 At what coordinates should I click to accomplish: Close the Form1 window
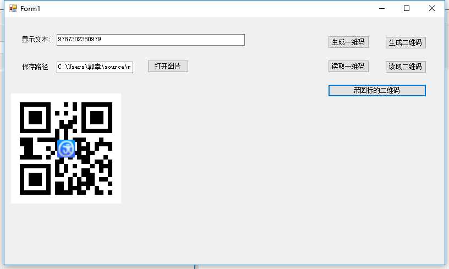(x=432, y=9)
